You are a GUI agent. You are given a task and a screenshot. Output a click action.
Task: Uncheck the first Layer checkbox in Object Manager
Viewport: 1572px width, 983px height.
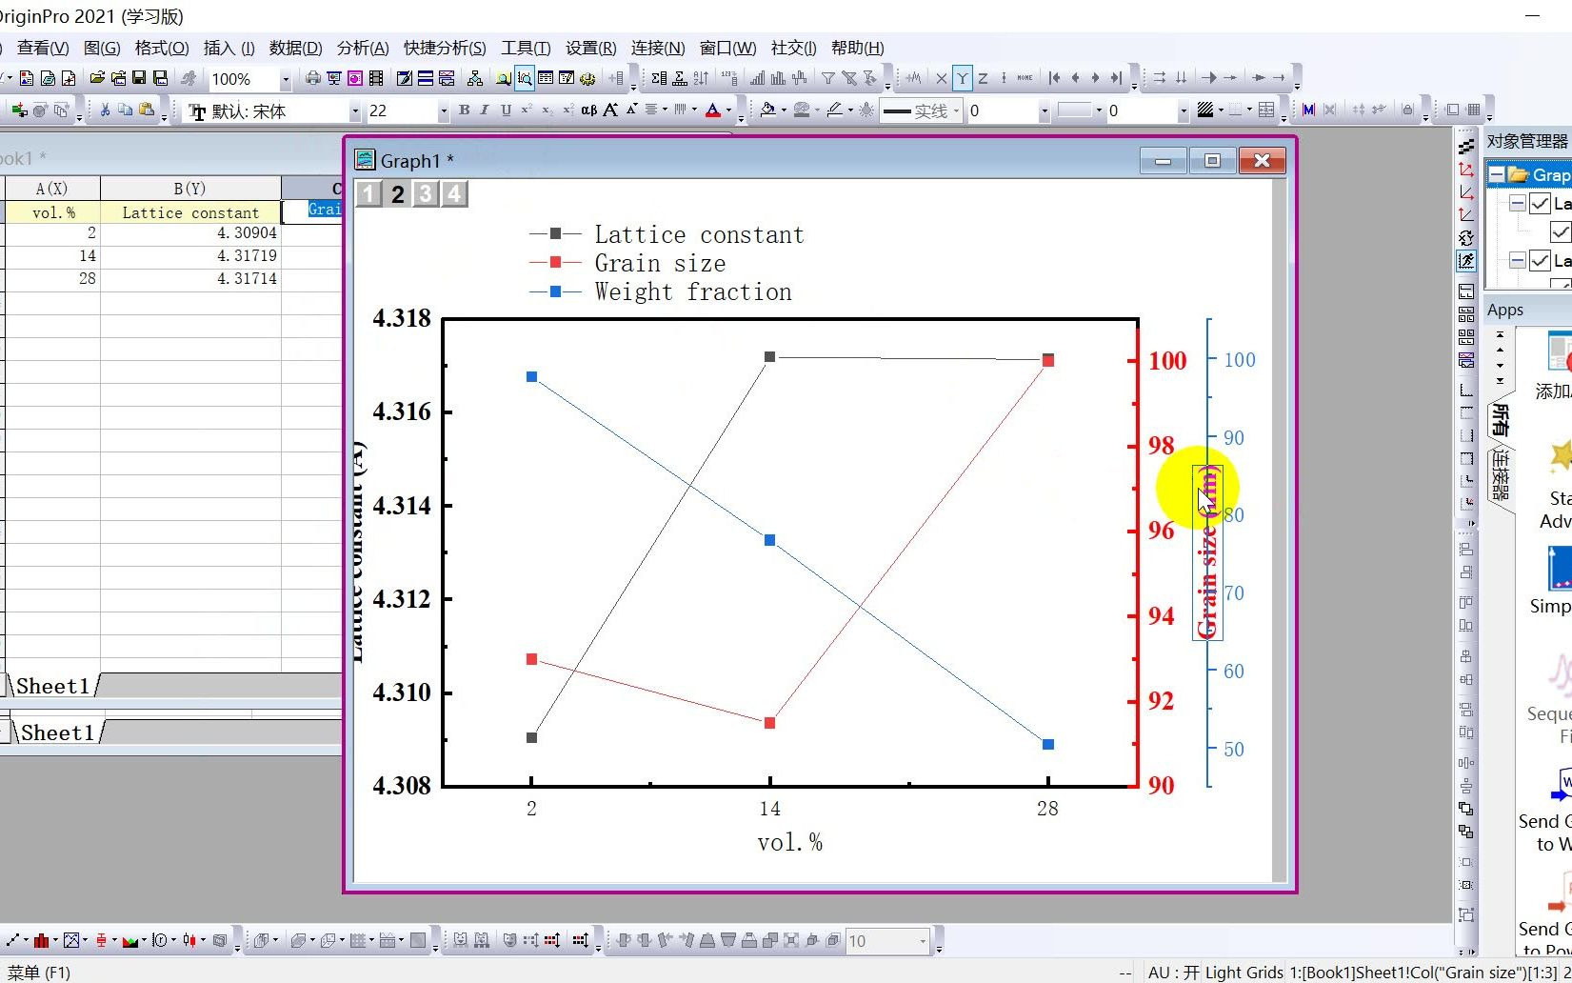(x=1540, y=203)
